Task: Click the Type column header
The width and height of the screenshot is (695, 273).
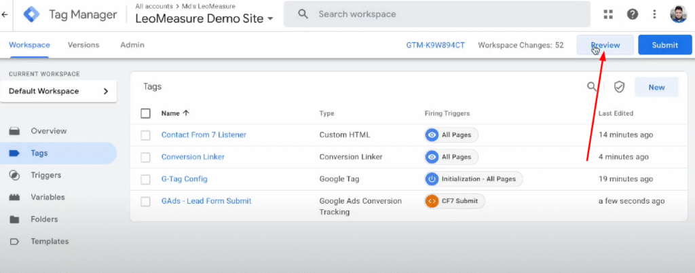Action: pos(326,113)
